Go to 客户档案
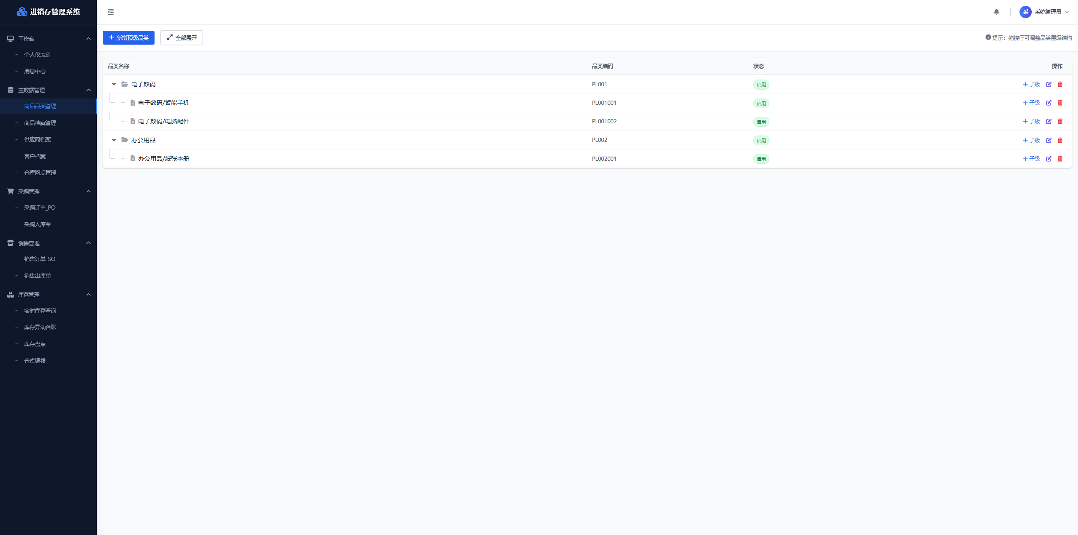Screen dimensions: 1078x535 click(48, 156)
